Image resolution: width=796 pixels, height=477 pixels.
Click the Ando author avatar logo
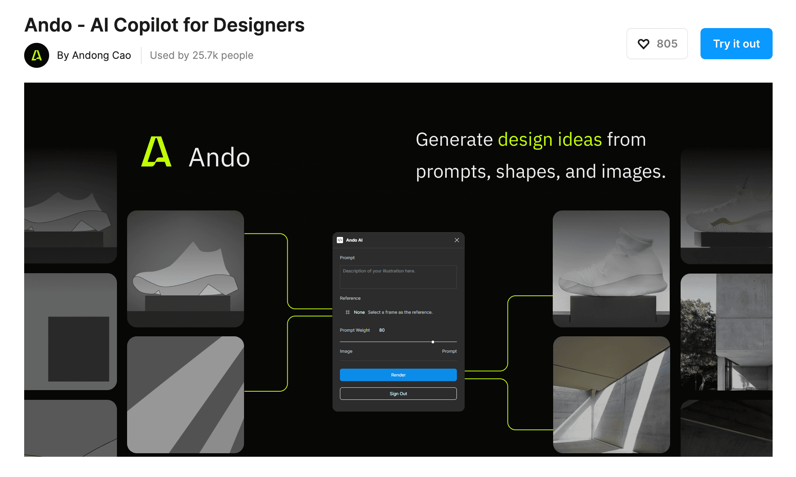point(37,55)
